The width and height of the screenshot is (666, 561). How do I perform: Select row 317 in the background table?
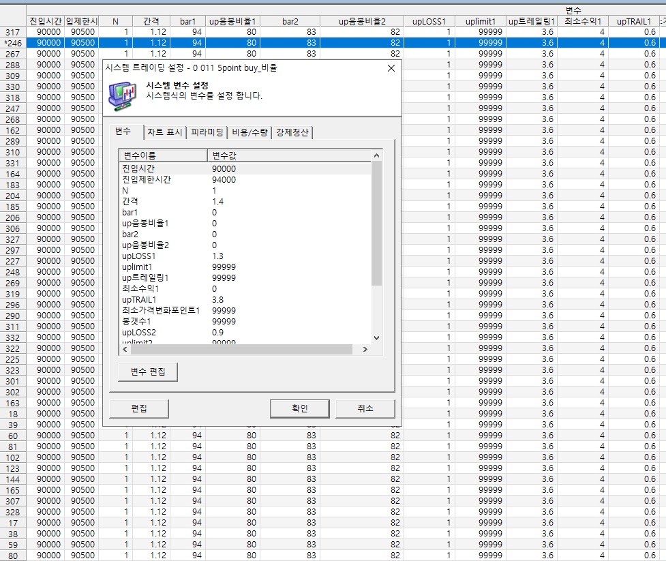[12, 32]
